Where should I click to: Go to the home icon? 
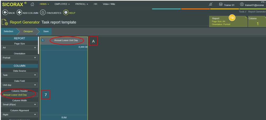tap(32, 4)
